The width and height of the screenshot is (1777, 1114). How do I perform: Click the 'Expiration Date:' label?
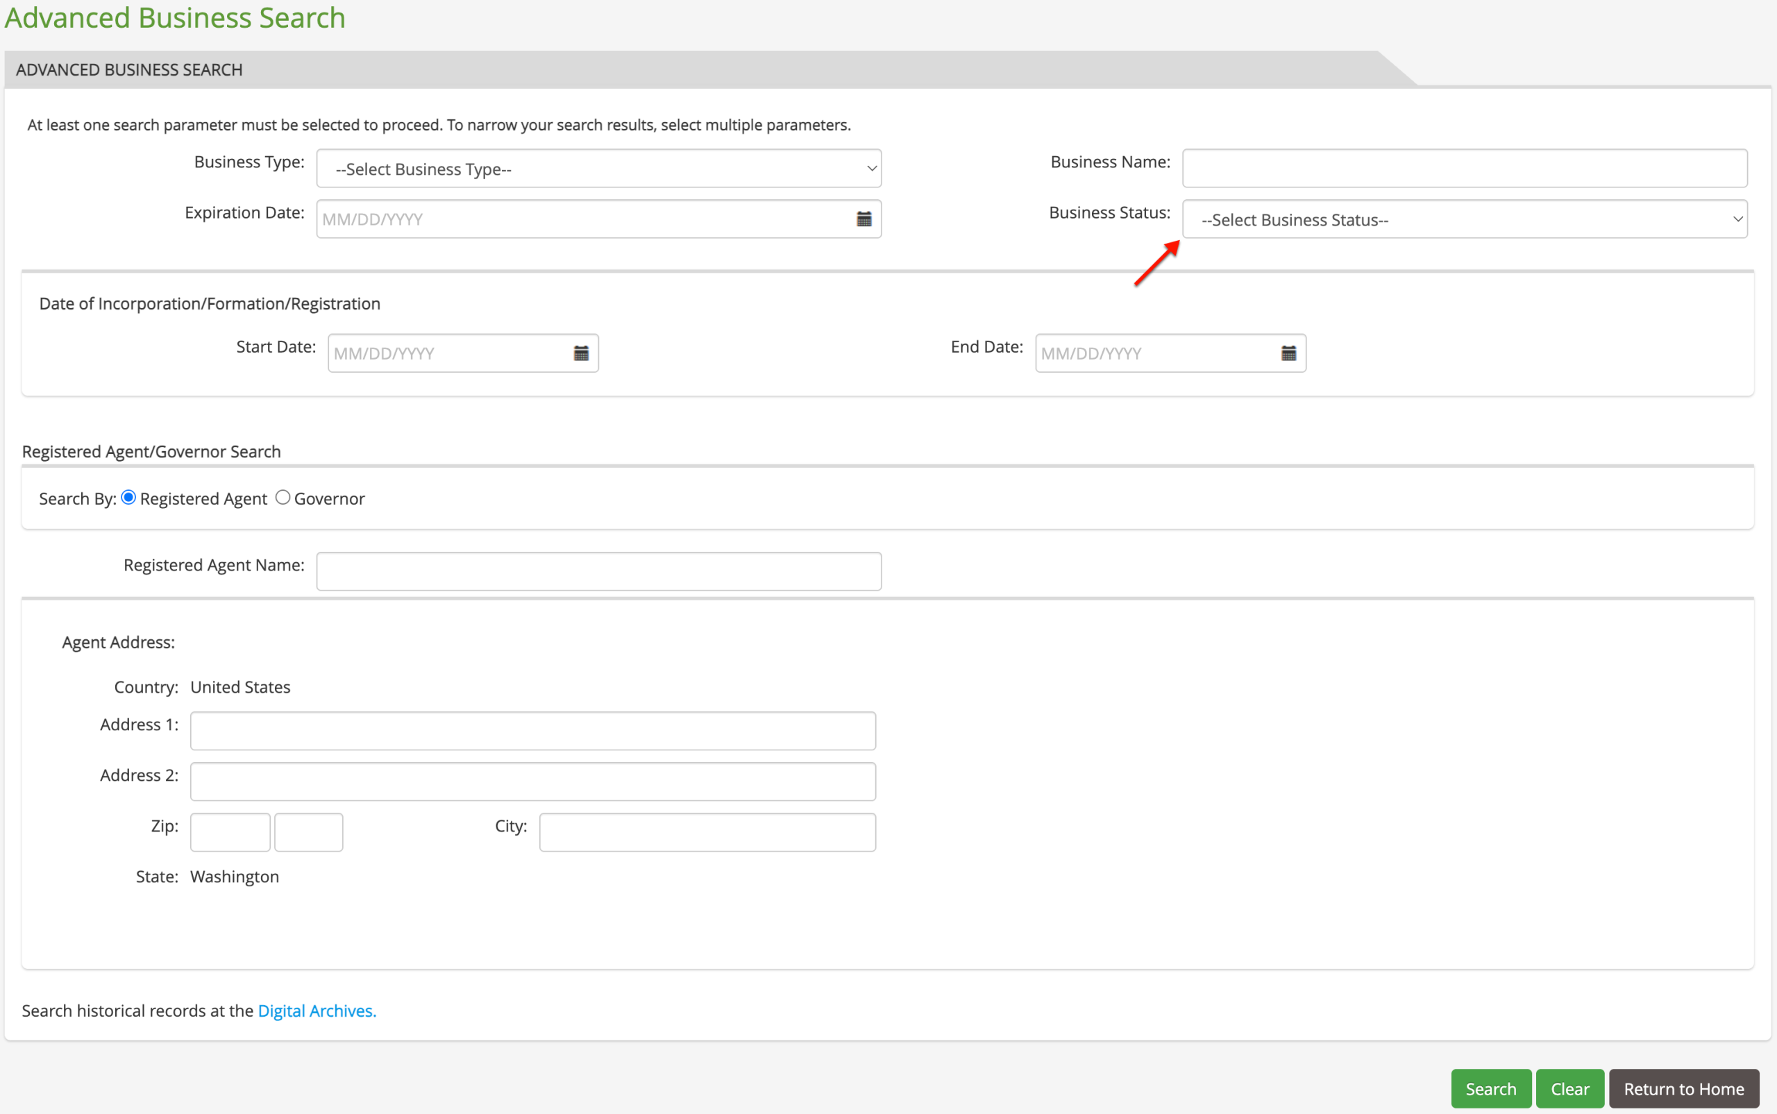coord(244,213)
